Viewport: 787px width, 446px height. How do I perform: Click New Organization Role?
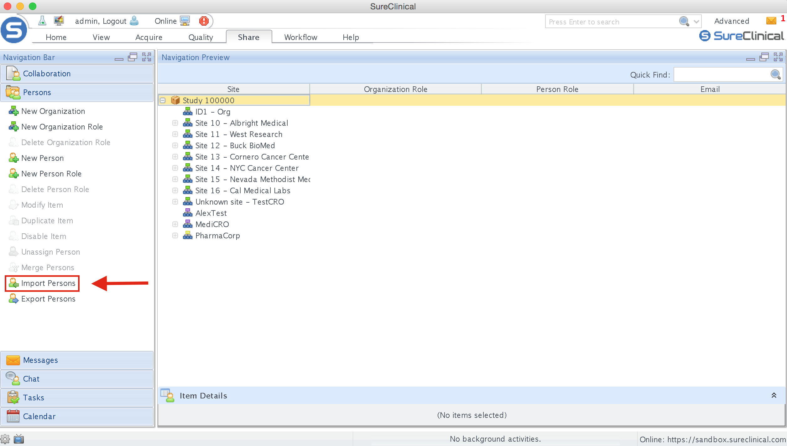click(x=56, y=127)
